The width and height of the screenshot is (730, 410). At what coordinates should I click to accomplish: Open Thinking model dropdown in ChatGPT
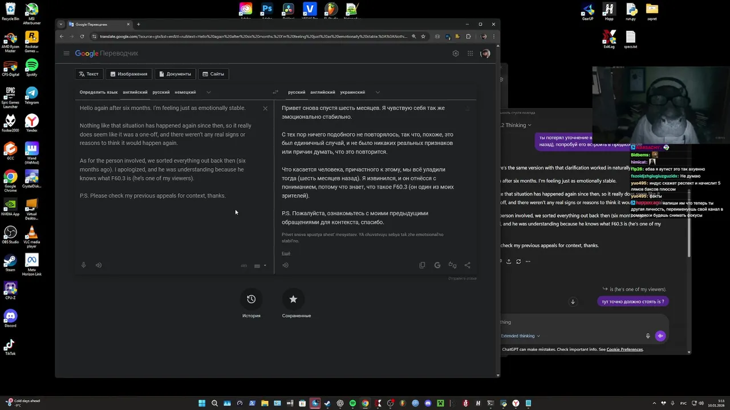click(x=516, y=125)
